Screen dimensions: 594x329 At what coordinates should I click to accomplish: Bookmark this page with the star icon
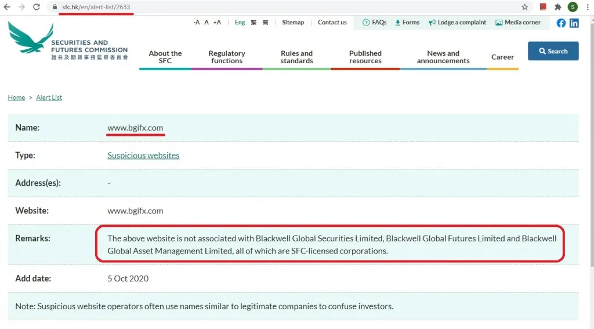[524, 7]
